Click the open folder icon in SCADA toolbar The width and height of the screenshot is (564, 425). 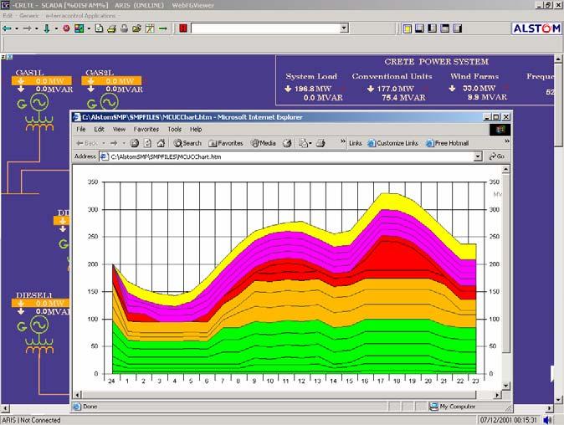point(136,28)
